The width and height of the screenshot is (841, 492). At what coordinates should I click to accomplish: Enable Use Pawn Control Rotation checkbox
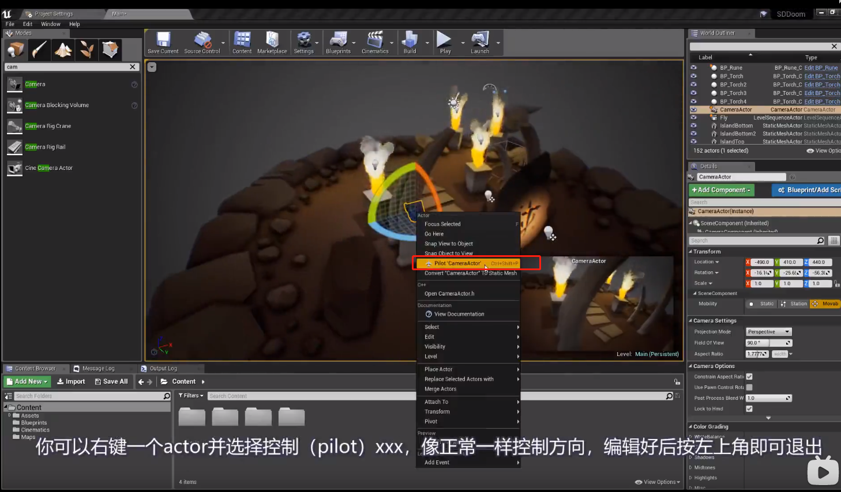[x=749, y=387]
